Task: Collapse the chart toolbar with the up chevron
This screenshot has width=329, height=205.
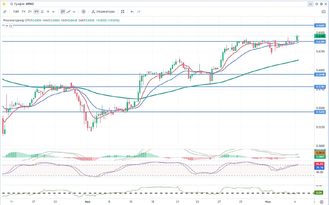Action: [x=310, y=4]
